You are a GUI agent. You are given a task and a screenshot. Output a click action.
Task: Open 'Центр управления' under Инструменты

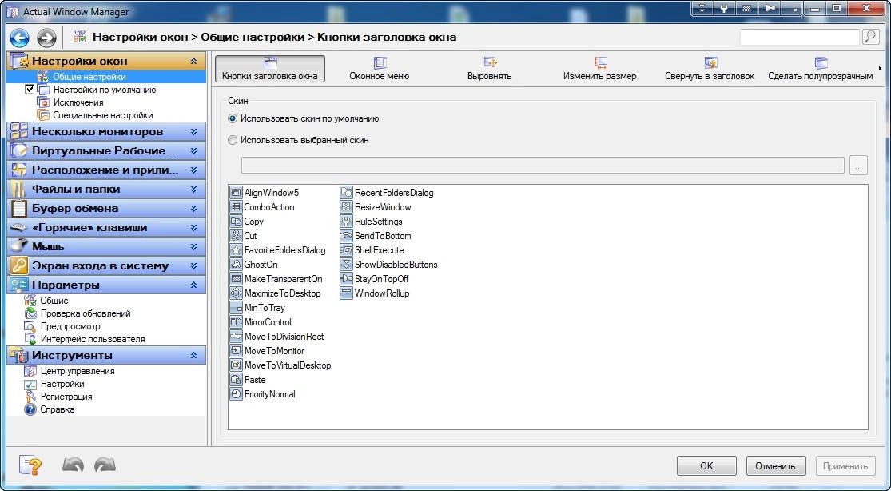pos(78,371)
